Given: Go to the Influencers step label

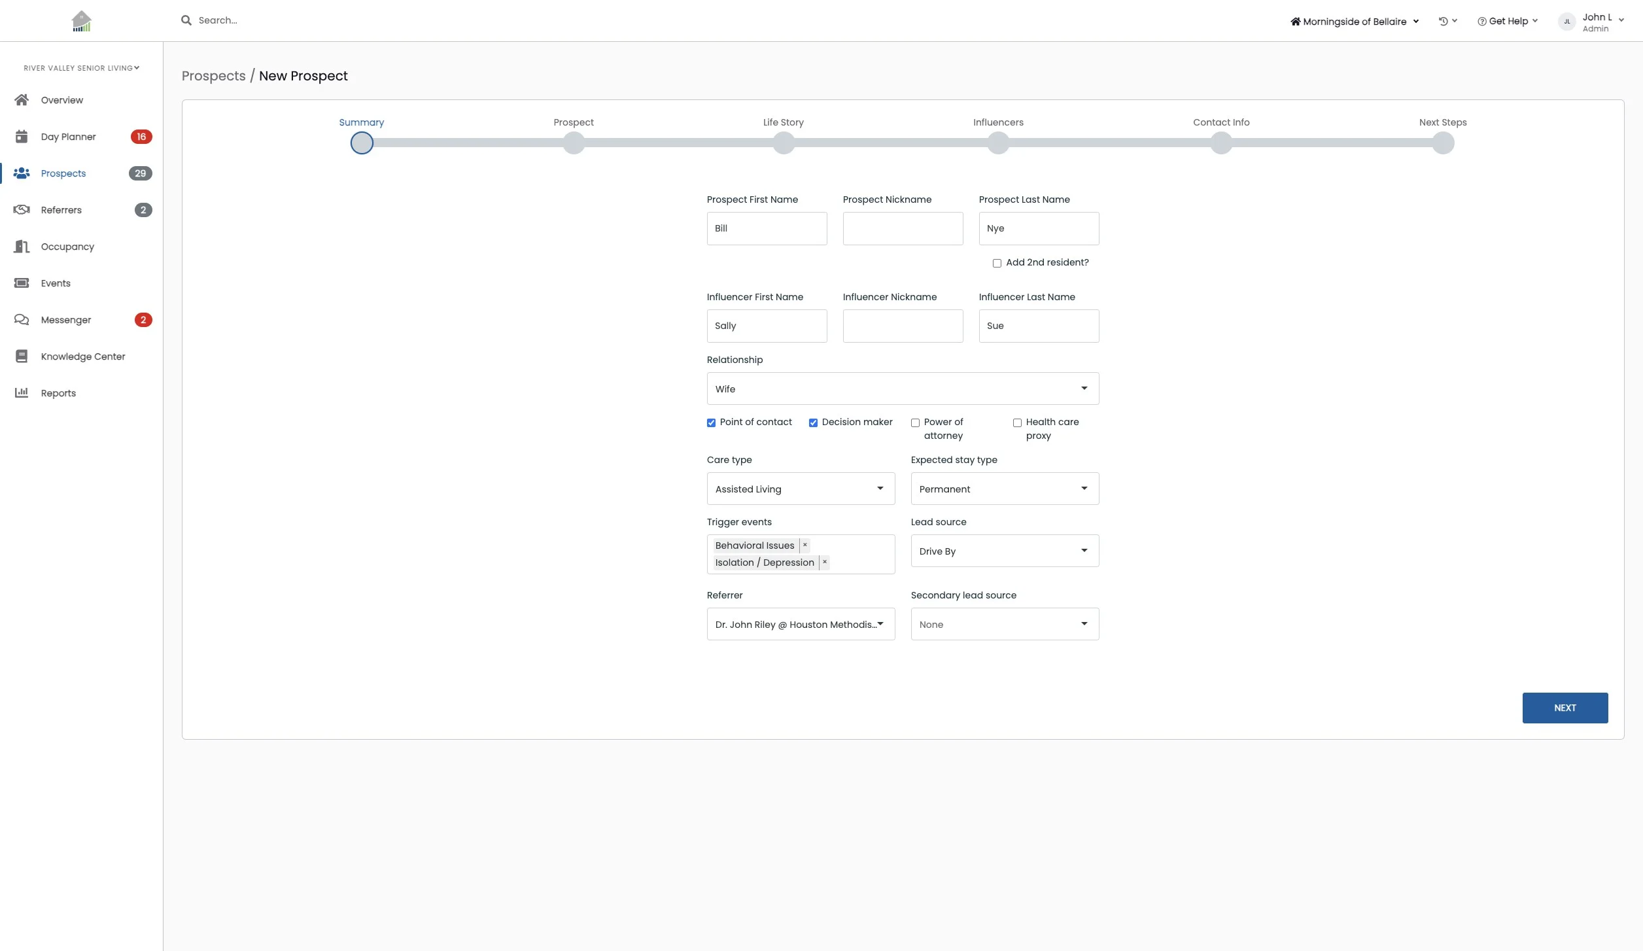Looking at the screenshot, I should pyautogui.click(x=998, y=122).
